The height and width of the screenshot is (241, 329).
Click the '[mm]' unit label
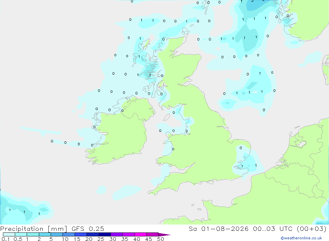click(57, 229)
